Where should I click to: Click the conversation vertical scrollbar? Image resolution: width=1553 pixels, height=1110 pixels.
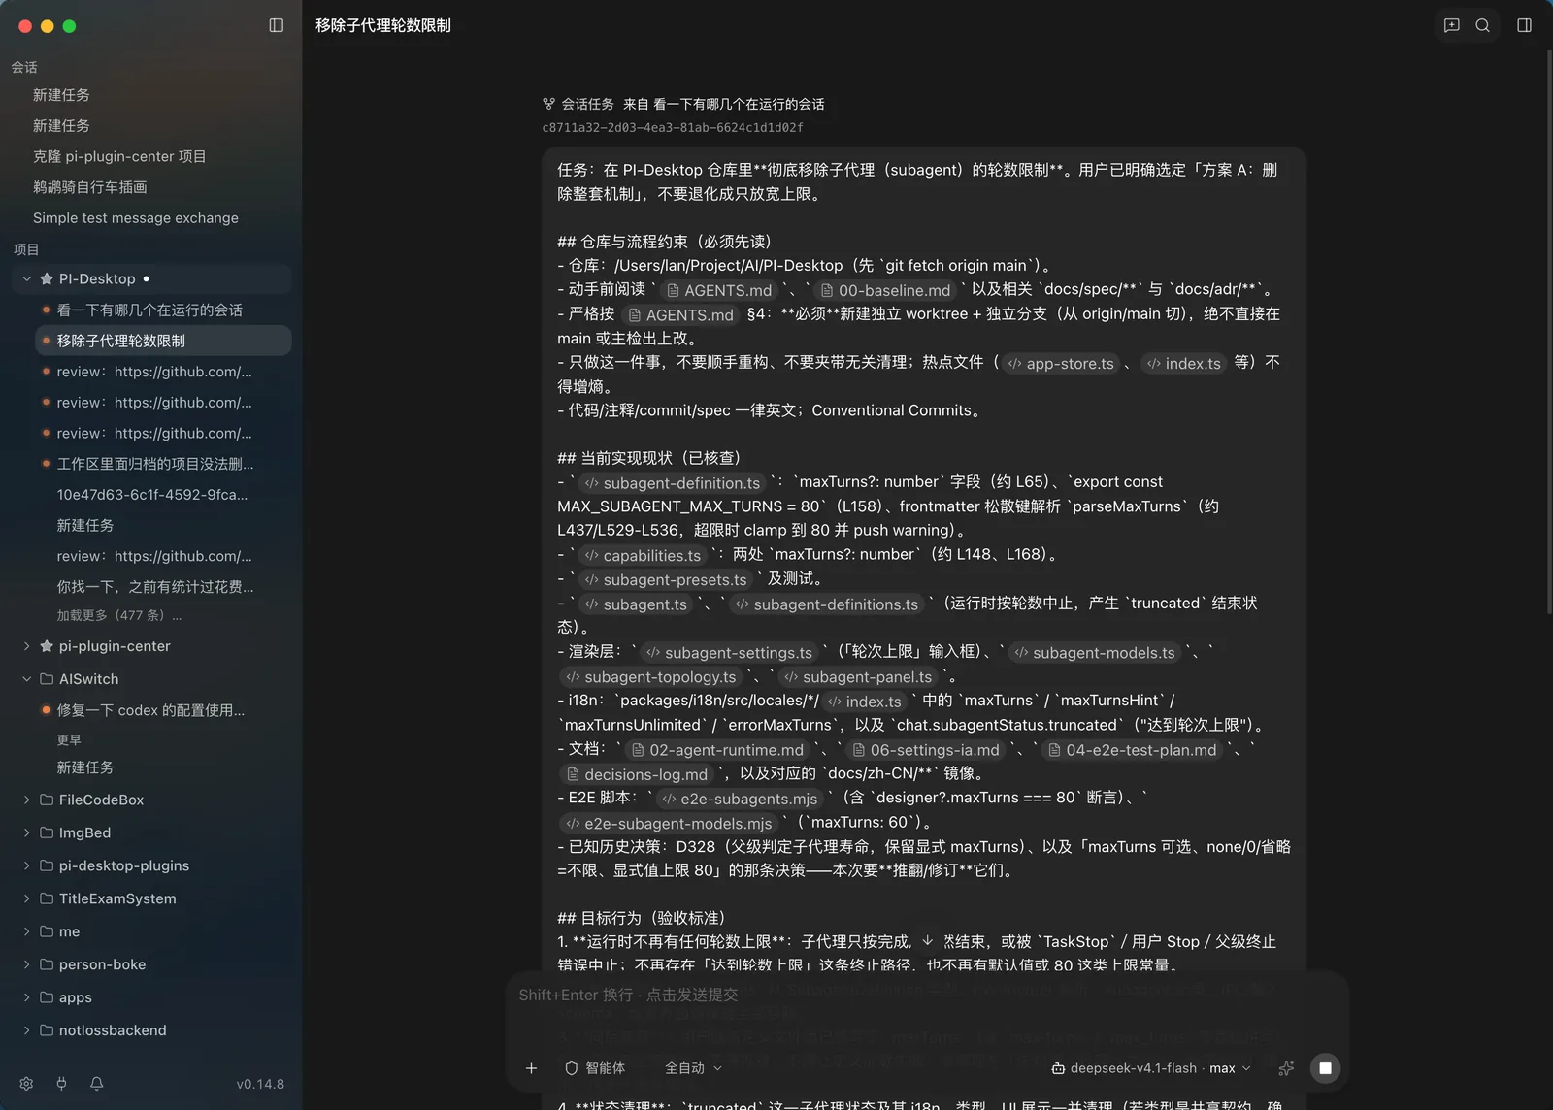1549,330
